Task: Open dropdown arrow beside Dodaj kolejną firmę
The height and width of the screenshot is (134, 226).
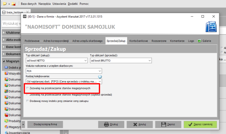Action: [23, 124]
